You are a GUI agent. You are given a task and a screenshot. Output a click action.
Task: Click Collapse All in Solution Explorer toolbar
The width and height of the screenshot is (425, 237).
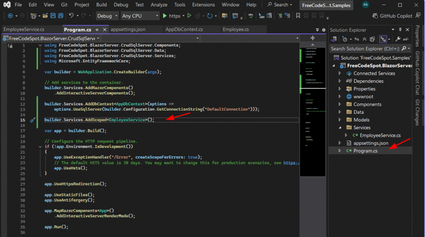tap(364, 39)
